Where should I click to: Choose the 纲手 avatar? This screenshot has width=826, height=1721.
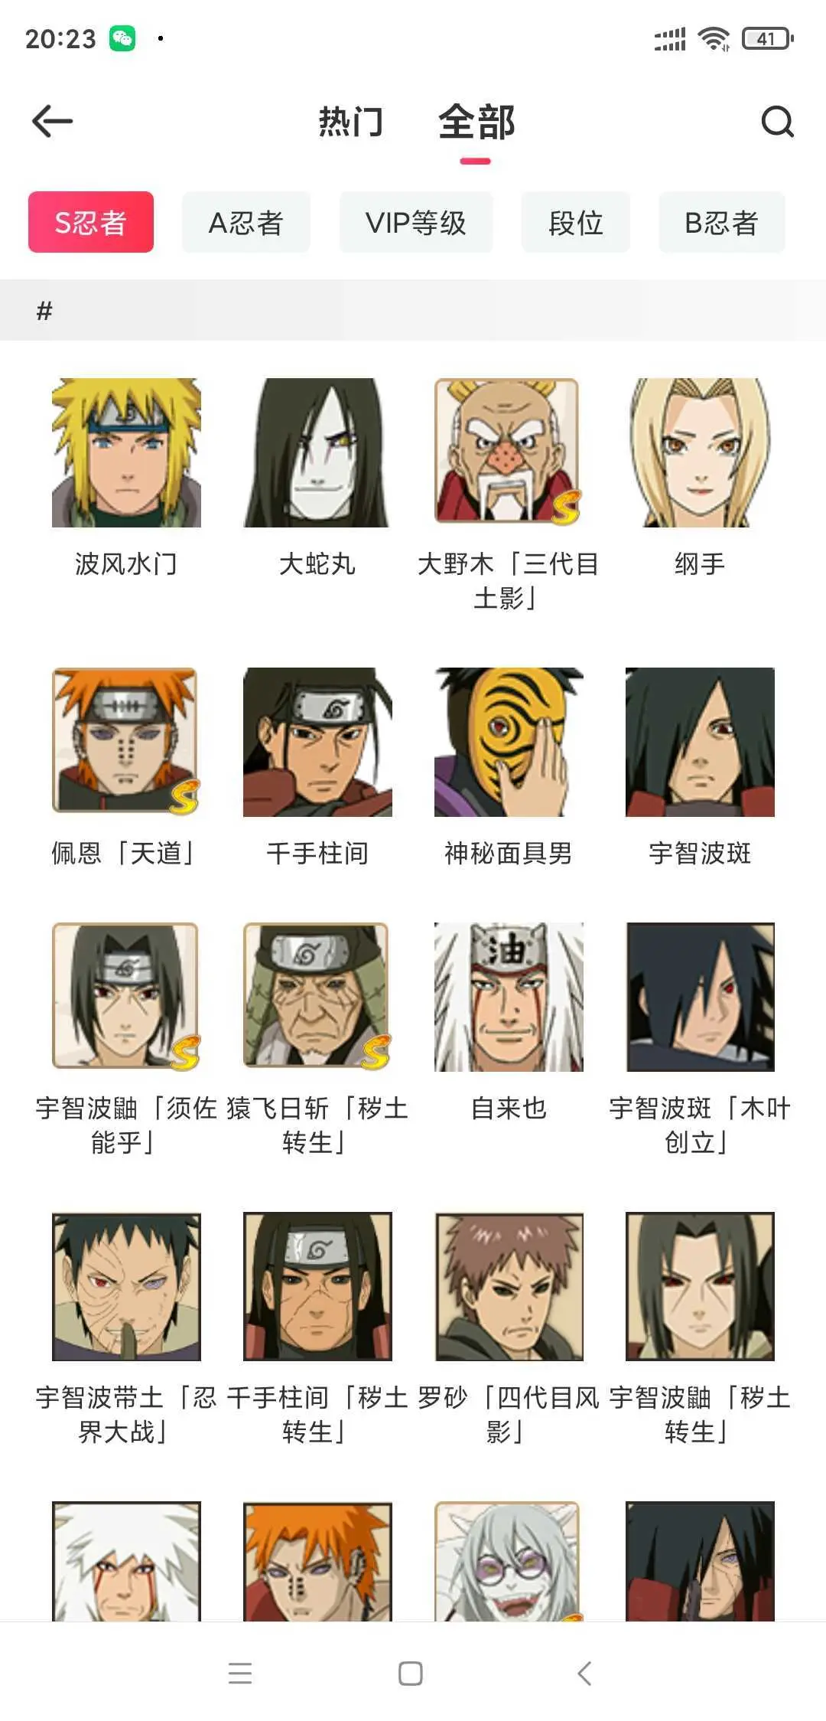pos(700,452)
